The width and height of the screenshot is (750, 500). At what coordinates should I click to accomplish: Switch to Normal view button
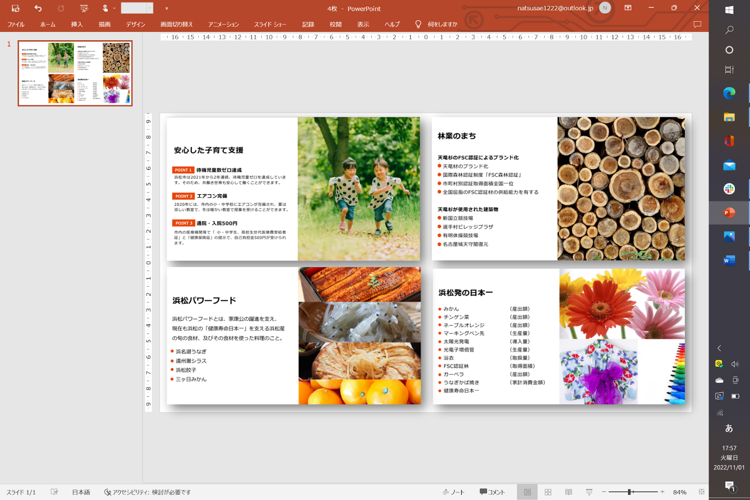point(527,492)
